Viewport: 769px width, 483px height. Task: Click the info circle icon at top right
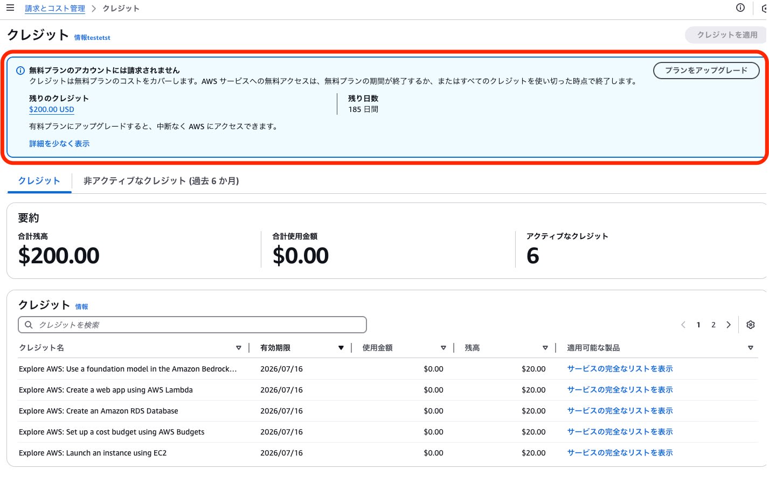click(x=740, y=8)
